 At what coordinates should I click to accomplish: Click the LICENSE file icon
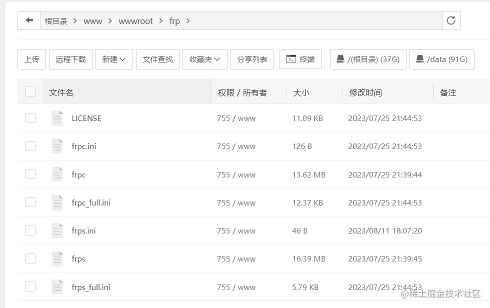point(57,118)
